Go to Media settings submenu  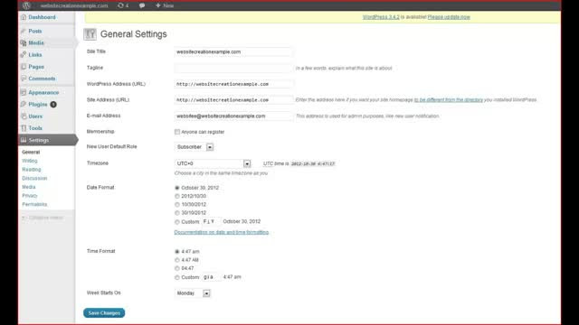[29, 187]
